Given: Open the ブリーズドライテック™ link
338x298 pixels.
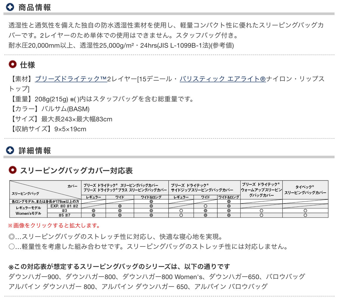Looking at the screenshot, I should tap(71, 79).
